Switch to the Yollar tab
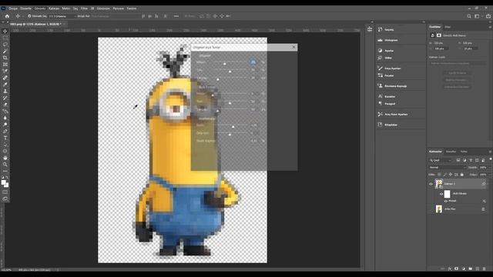Screen dimensions: 493x277 click(464, 152)
